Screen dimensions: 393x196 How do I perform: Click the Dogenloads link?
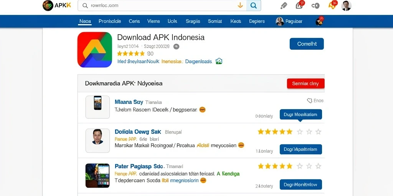tap(199, 62)
